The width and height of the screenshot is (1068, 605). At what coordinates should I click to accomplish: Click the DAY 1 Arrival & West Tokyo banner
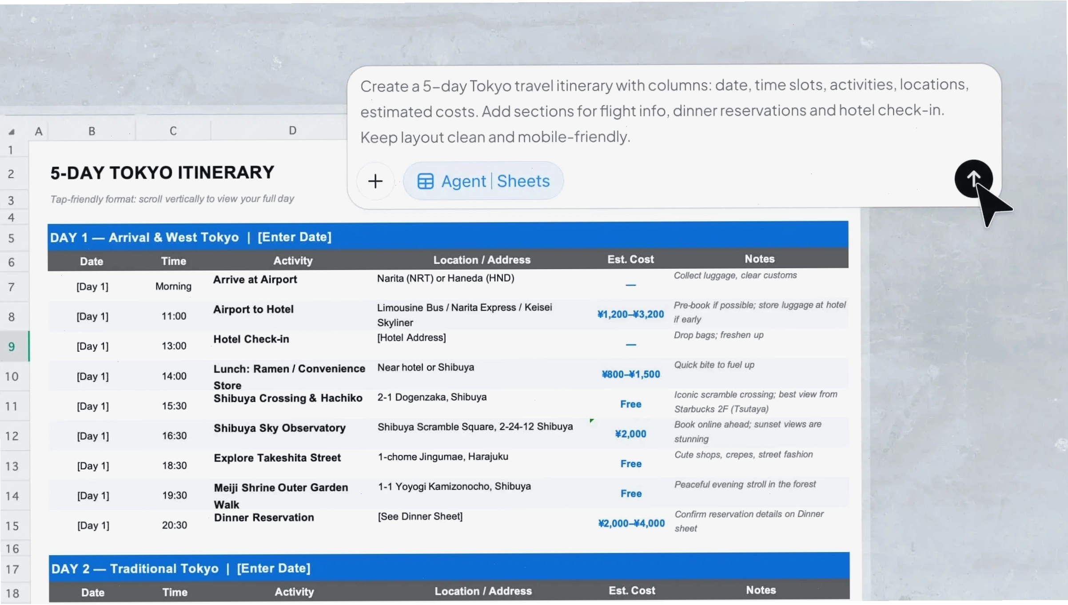point(448,237)
